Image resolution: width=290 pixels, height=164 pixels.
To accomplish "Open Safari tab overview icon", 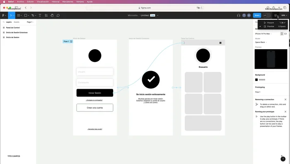I will click(x=285, y=7).
